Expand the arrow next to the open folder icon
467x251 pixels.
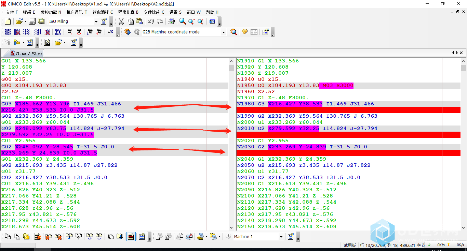[25, 21]
